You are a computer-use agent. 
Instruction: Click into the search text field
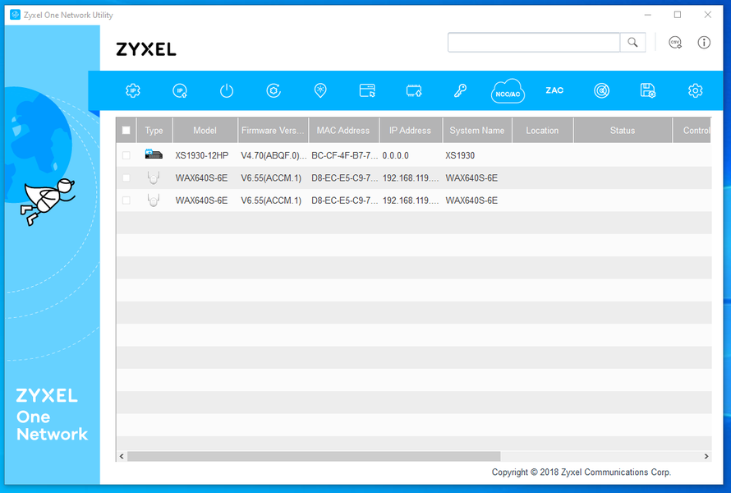pyautogui.click(x=534, y=43)
